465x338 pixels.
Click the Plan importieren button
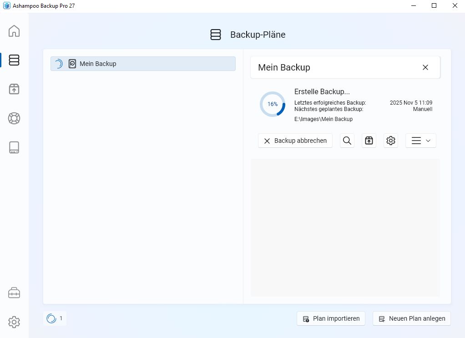click(331, 319)
